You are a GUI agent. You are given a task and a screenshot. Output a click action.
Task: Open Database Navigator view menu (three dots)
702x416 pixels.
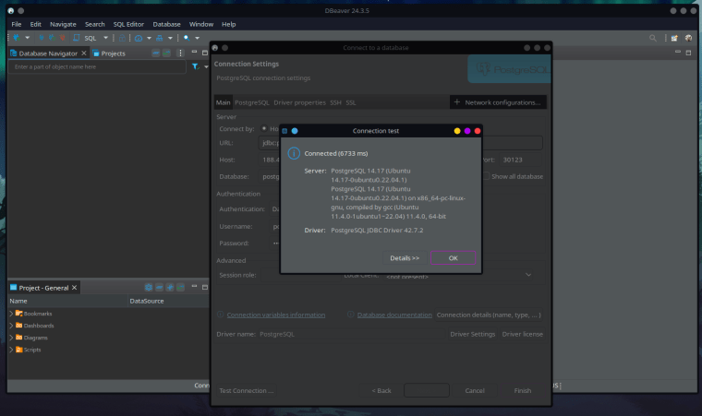180,53
